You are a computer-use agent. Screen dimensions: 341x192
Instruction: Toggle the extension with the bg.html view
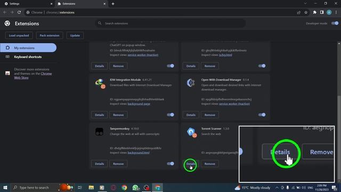(262, 66)
